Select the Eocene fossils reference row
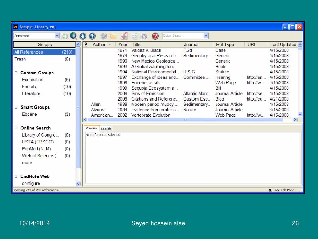The width and height of the screenshot is (318, 239). (190, 83)
